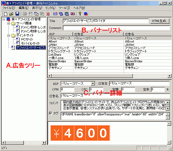173x151 pixels.
Task: Select the BannerBridge row in ASP column
Action: [57, 61]
